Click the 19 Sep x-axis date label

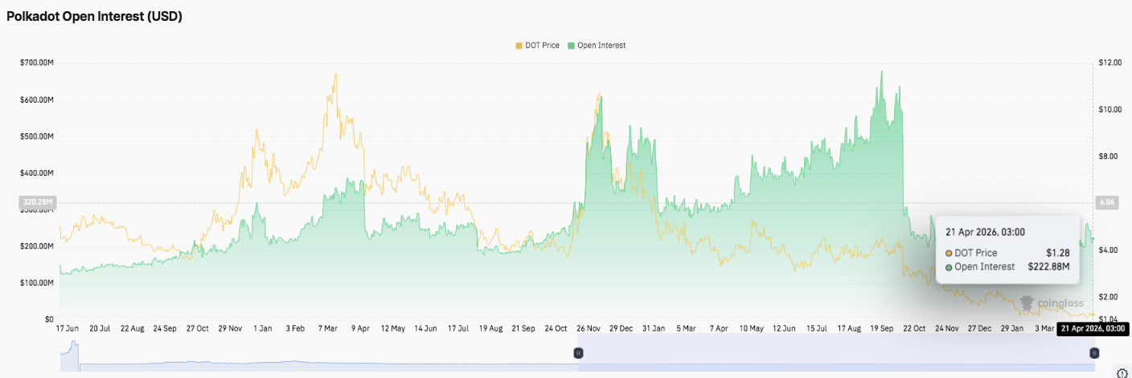[884, 328]
